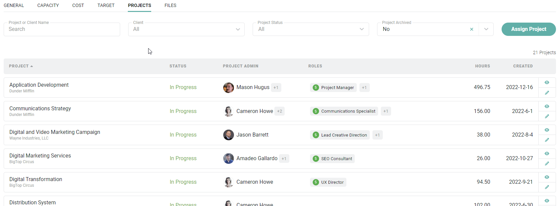Click the Assign Project button
This screenshot has width=560, height=206.
coord(528,29)
